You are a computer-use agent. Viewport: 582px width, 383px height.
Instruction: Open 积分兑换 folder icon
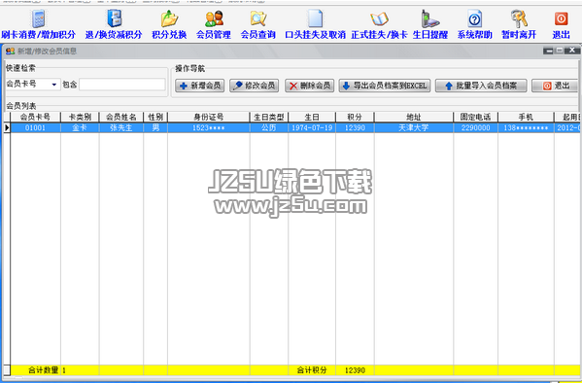click(x=169, y=18)
